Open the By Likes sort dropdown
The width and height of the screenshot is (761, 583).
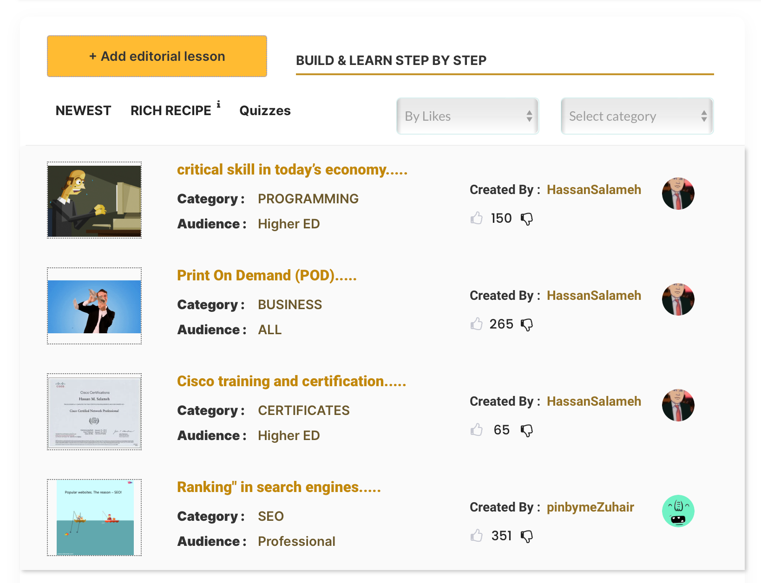coord(467,116)
